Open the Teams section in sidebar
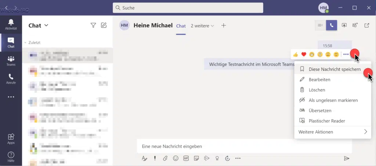 pos(11,61)
